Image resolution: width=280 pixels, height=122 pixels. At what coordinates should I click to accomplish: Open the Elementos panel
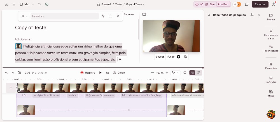(x=271, y=66)
